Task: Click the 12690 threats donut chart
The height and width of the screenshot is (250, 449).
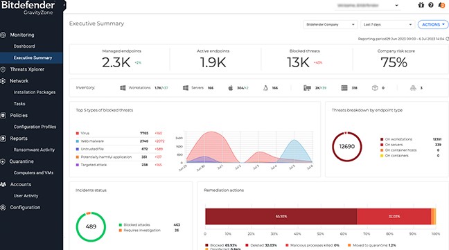Action: [x=346, y=146]
